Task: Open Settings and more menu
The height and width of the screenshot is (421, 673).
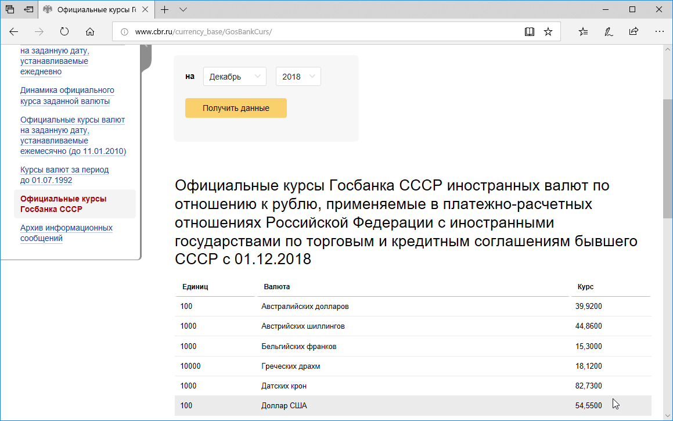Action: click(x=659, y=31)
